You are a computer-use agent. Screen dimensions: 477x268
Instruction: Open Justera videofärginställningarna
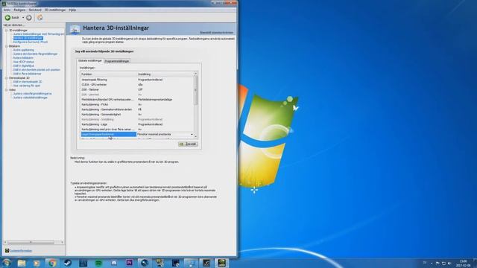tap(32, 94)
